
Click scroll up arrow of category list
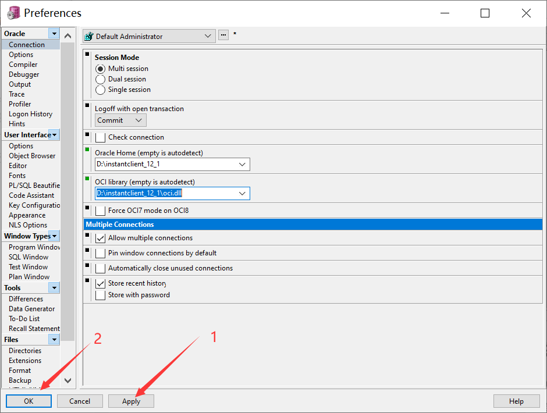68,35
